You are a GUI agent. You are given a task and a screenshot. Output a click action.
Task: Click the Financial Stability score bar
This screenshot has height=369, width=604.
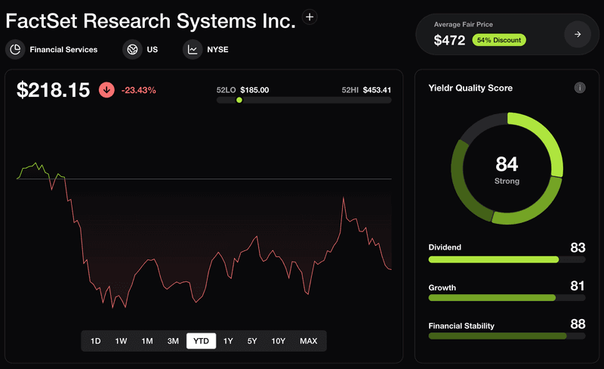click(x=507, y=336)
